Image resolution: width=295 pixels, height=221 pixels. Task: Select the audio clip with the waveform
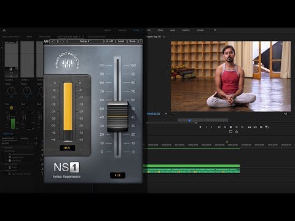coord(192,171)
